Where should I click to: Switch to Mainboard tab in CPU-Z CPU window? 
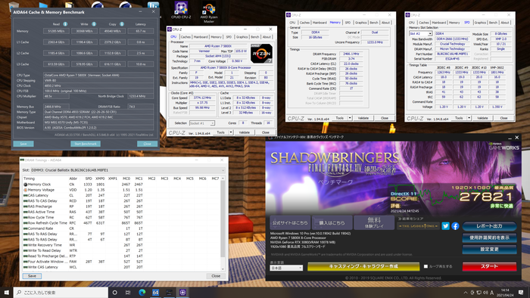[x=201, y=37]
